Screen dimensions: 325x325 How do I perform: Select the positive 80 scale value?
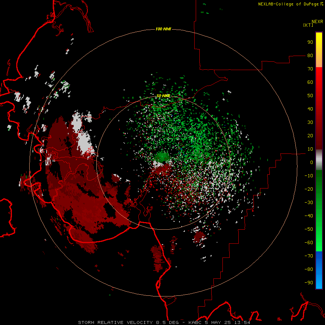[x=310, y=55]
